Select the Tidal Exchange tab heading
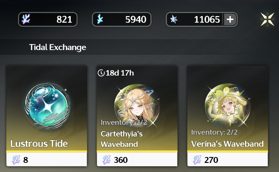This screenshot has width=279, height=172. tap(57, 47)
